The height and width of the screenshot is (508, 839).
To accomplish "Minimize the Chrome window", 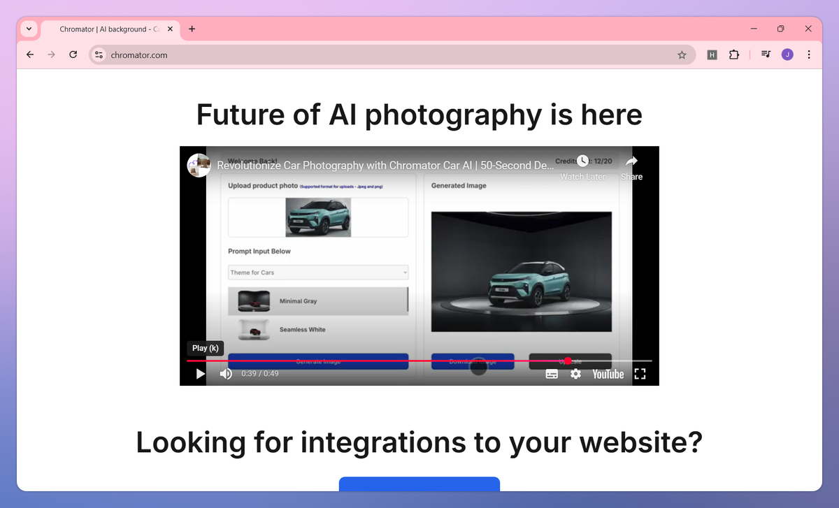I will pos(754,29).
